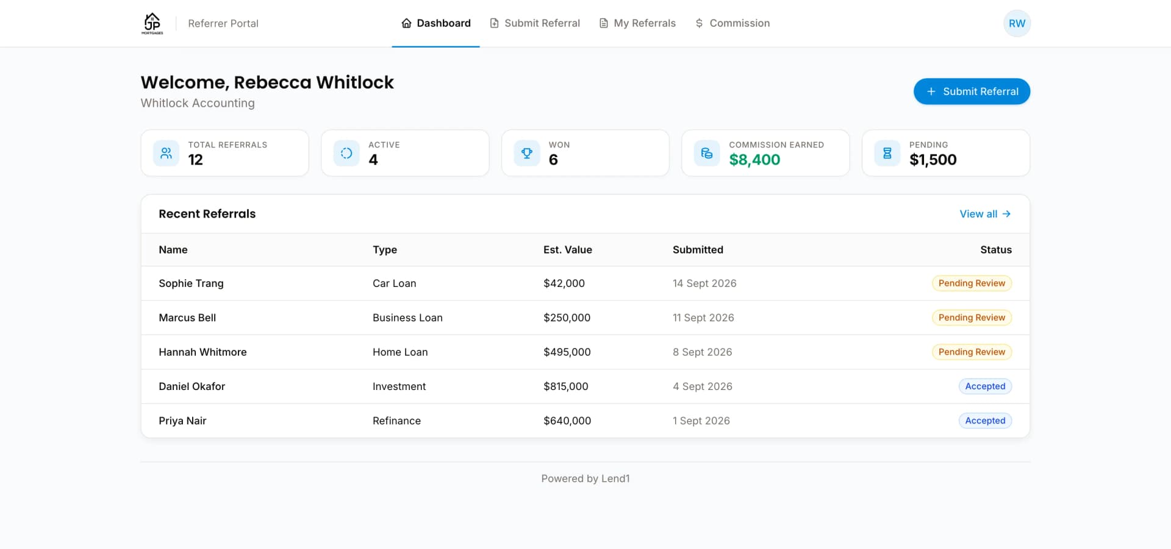Click the Est. Value column header

[568, 250]
